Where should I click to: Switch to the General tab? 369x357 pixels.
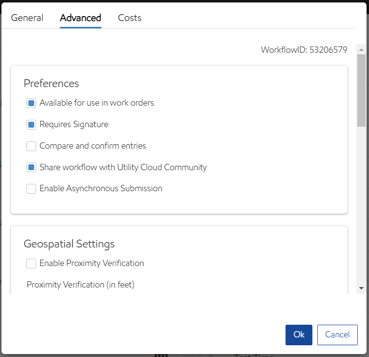coord(27,18)
